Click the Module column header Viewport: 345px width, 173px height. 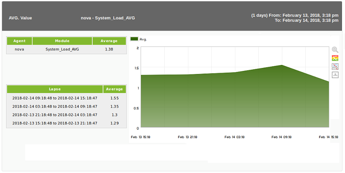62,41
